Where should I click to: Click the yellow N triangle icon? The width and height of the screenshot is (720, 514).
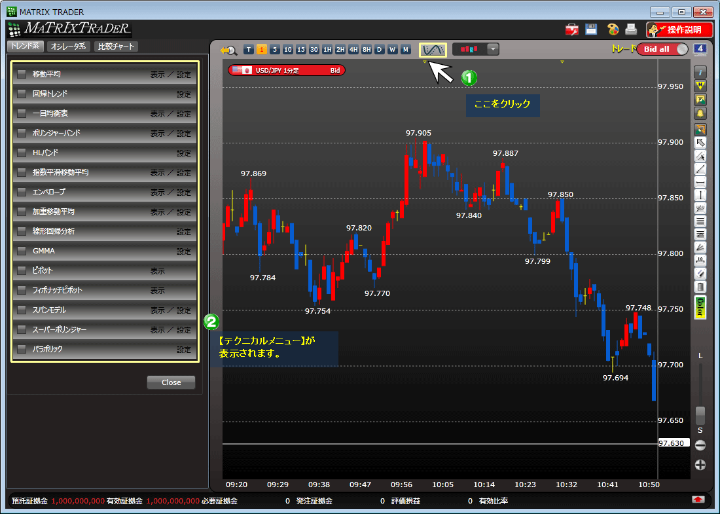(700, 86)
